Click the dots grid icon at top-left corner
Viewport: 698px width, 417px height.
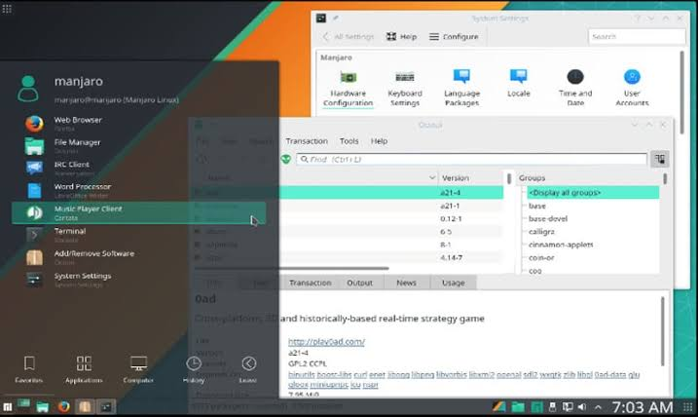pyautogui.click(x=7, y=9)
